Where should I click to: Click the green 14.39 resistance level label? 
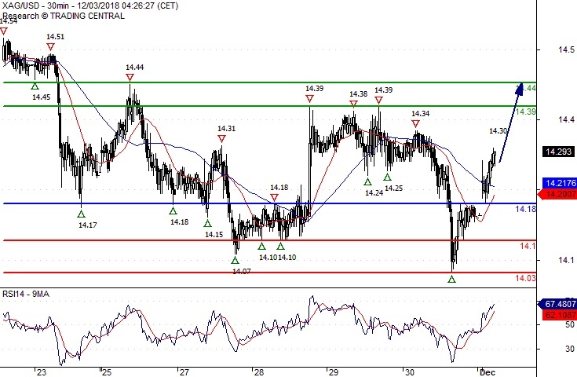(x=526, y=112)
